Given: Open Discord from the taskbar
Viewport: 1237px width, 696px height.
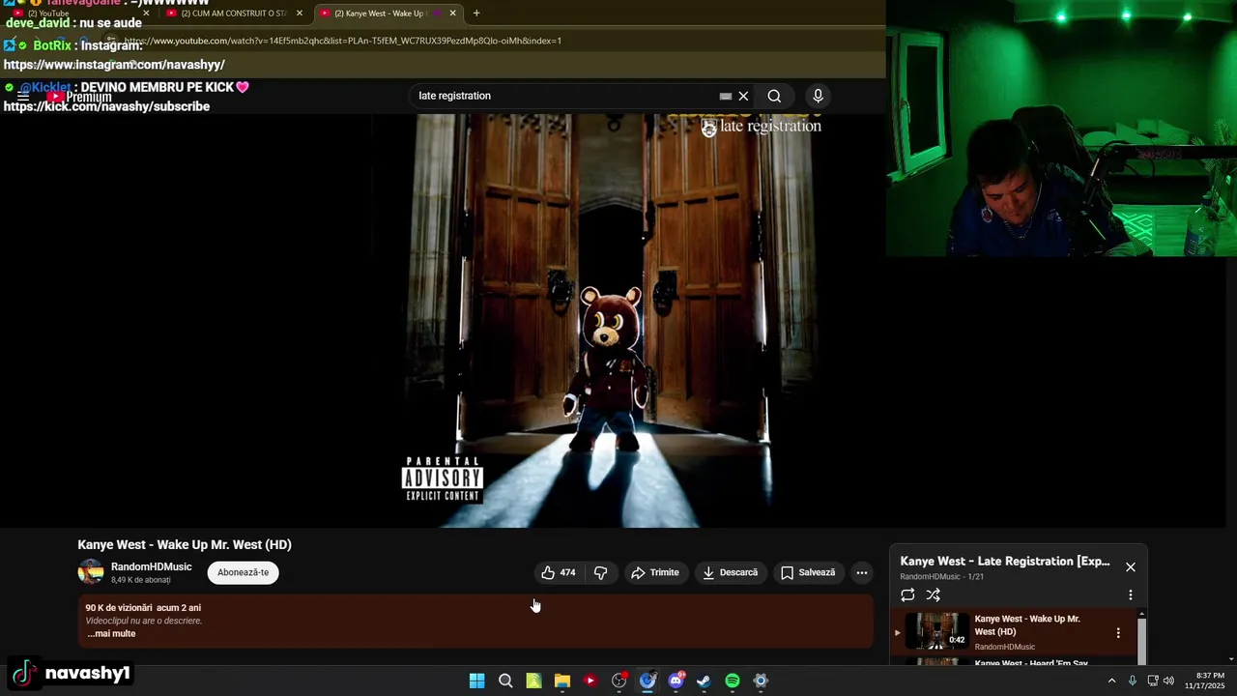Looking at the screenshot, I should [x=676, y=681].
